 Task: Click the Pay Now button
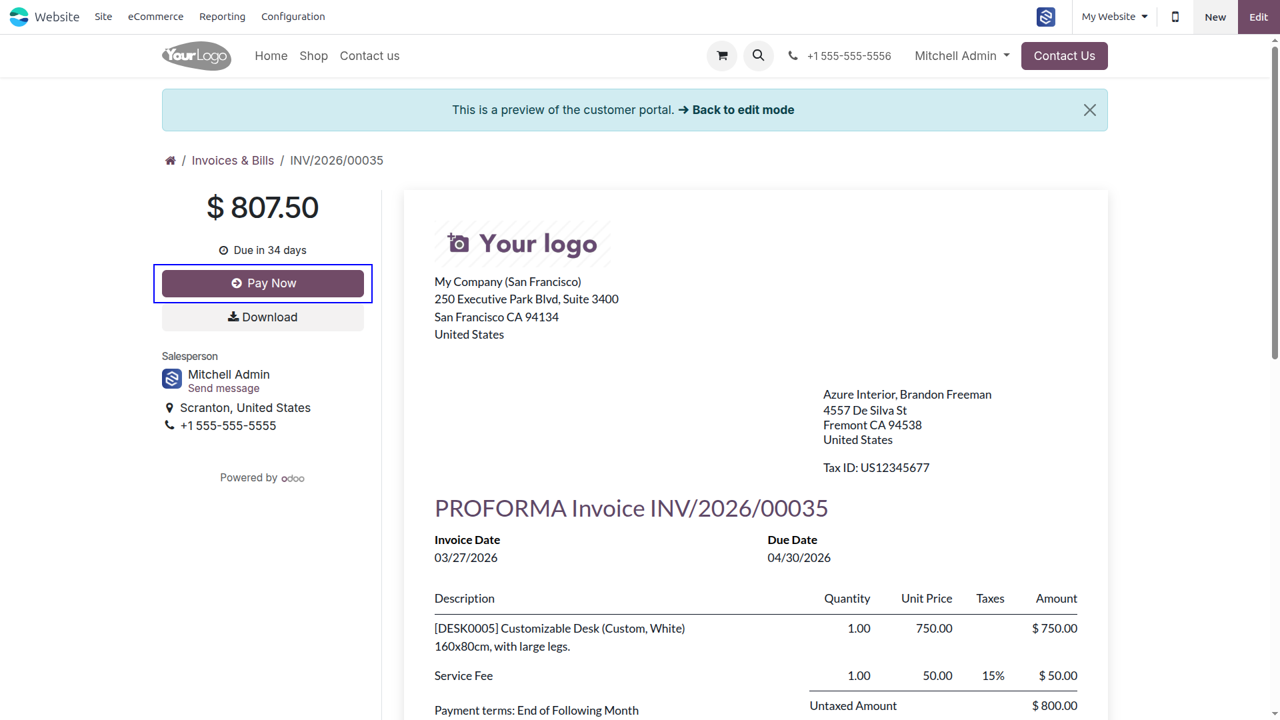coord(263,283)
